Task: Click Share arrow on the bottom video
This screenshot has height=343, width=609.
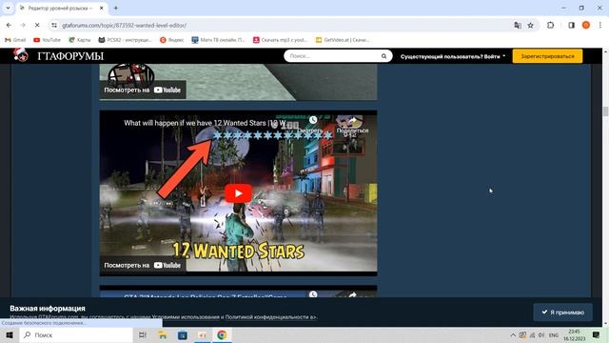Action: [352, 294]
